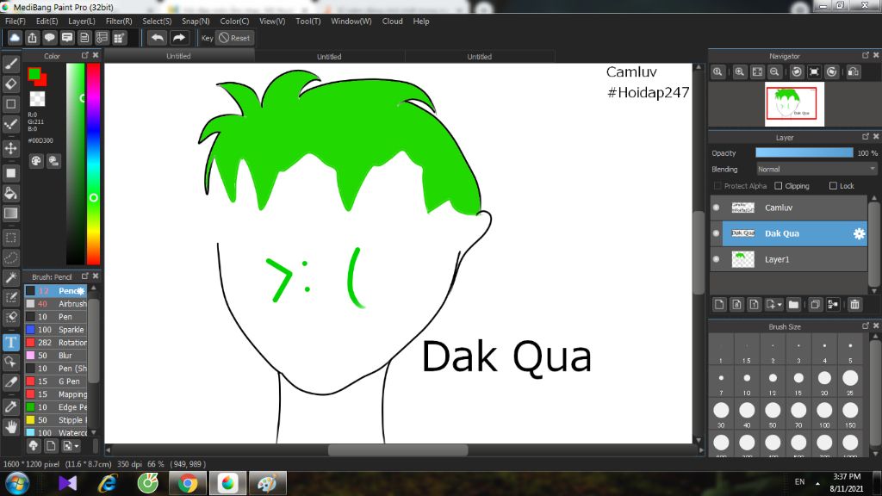Undock the Brush panel
The image size is (882, 496).
[85, 276]
